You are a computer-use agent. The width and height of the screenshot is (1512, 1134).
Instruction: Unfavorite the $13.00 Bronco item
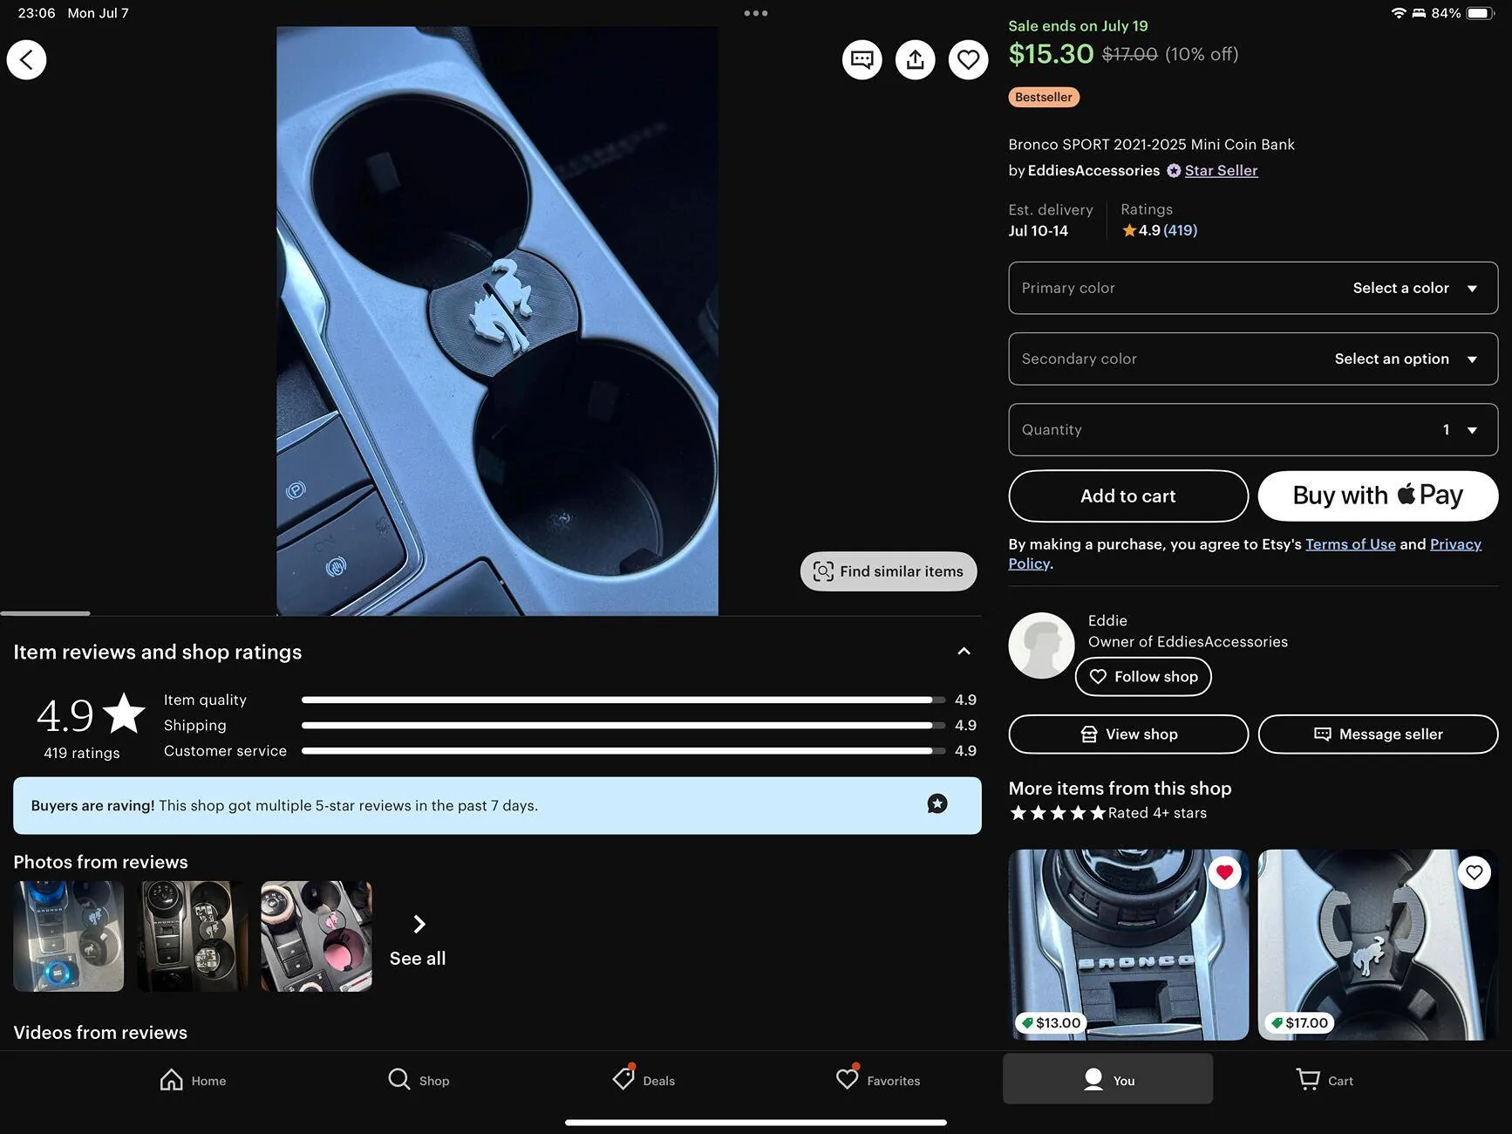[x=1224, y=872]
